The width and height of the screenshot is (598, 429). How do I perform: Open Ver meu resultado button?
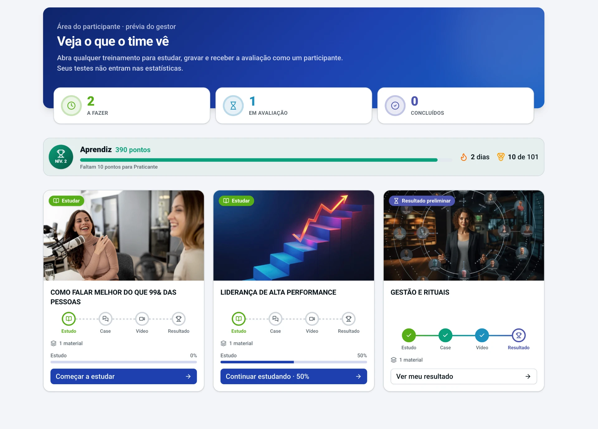tap(464, 376)
